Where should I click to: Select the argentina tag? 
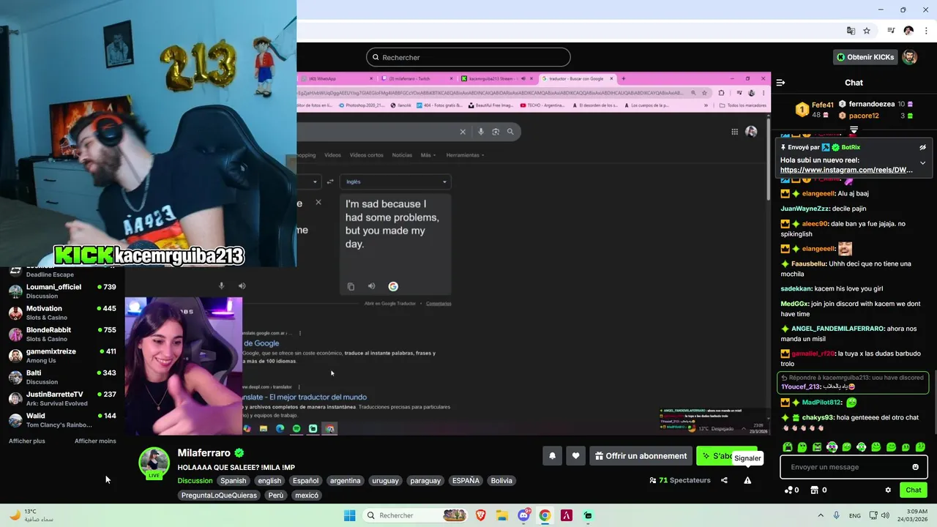pyautogui.click(x=346, y=481)
